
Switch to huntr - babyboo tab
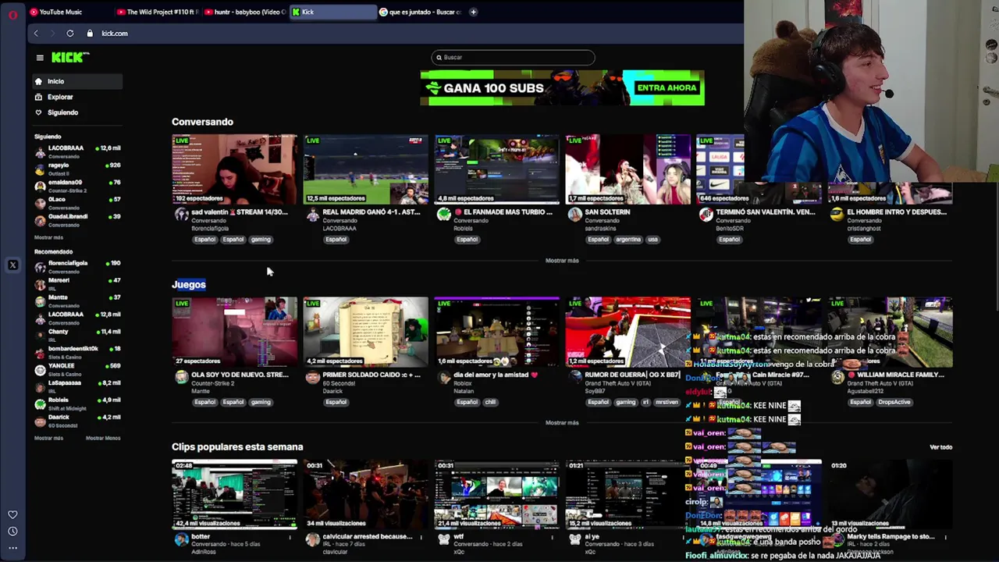coord(245,12)
